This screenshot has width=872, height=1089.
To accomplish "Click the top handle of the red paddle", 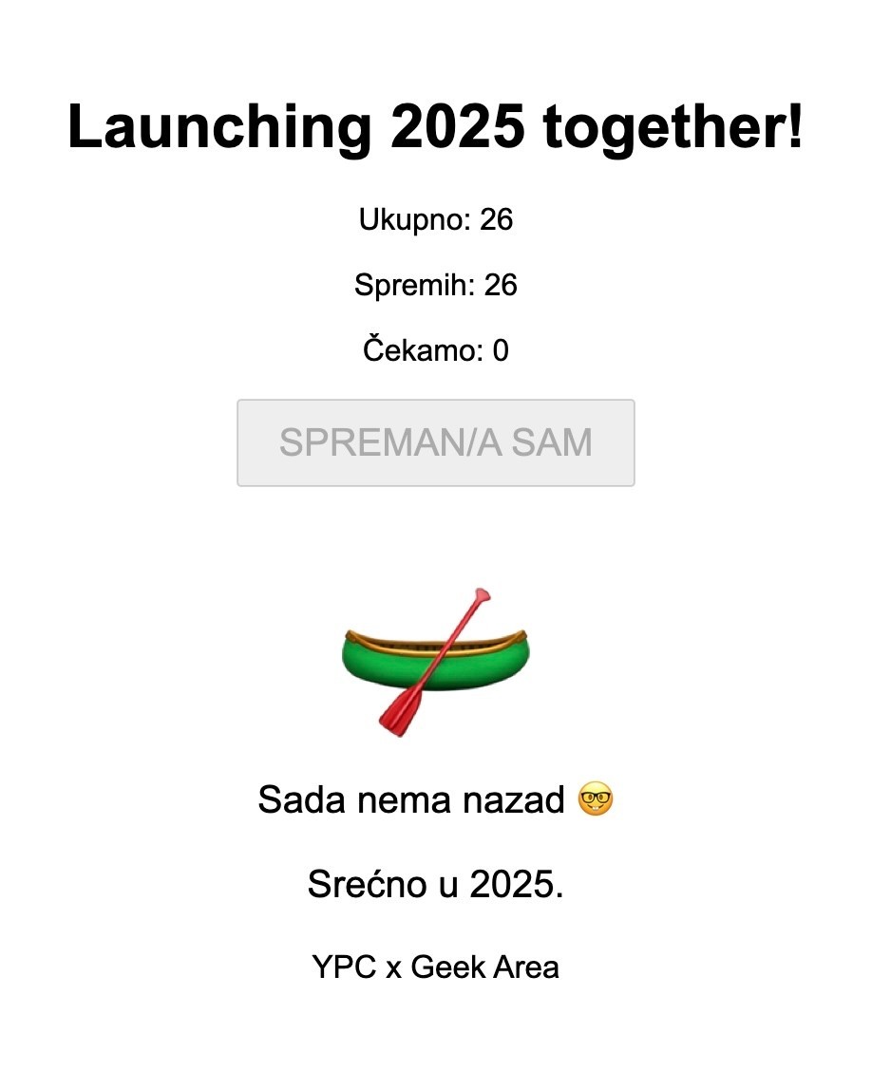I will [483, 596].
